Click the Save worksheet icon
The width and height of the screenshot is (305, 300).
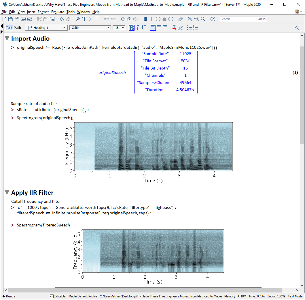click(17, 19)
